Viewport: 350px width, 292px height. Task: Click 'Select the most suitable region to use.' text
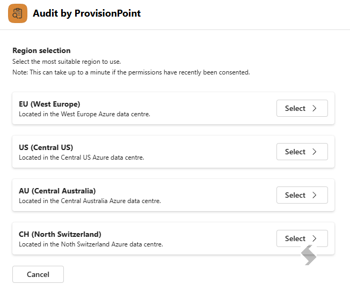(67, 62)
